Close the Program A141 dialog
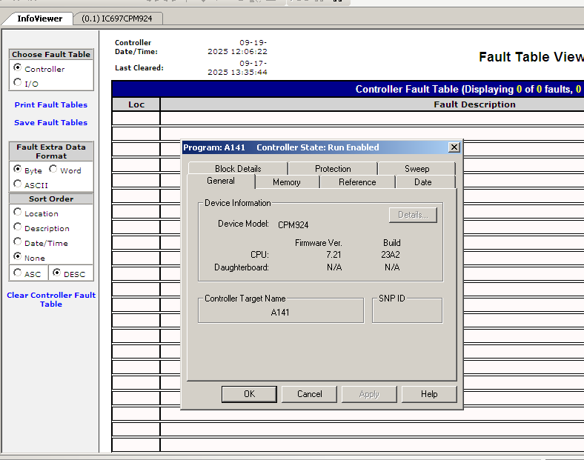The image size is (584, 460). 454,147
